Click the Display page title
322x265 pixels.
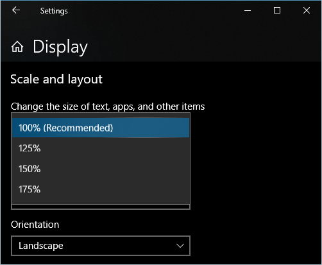(x=60, y=47)
